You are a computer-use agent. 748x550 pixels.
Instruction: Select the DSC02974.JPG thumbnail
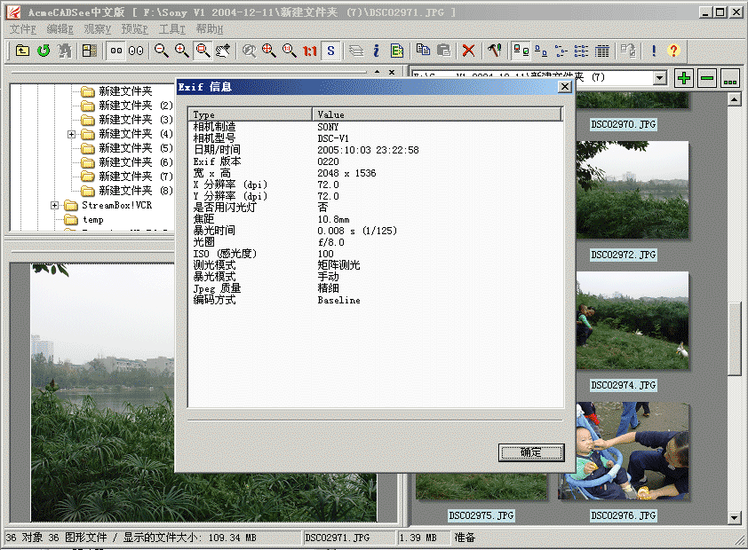tap(633, 320)
